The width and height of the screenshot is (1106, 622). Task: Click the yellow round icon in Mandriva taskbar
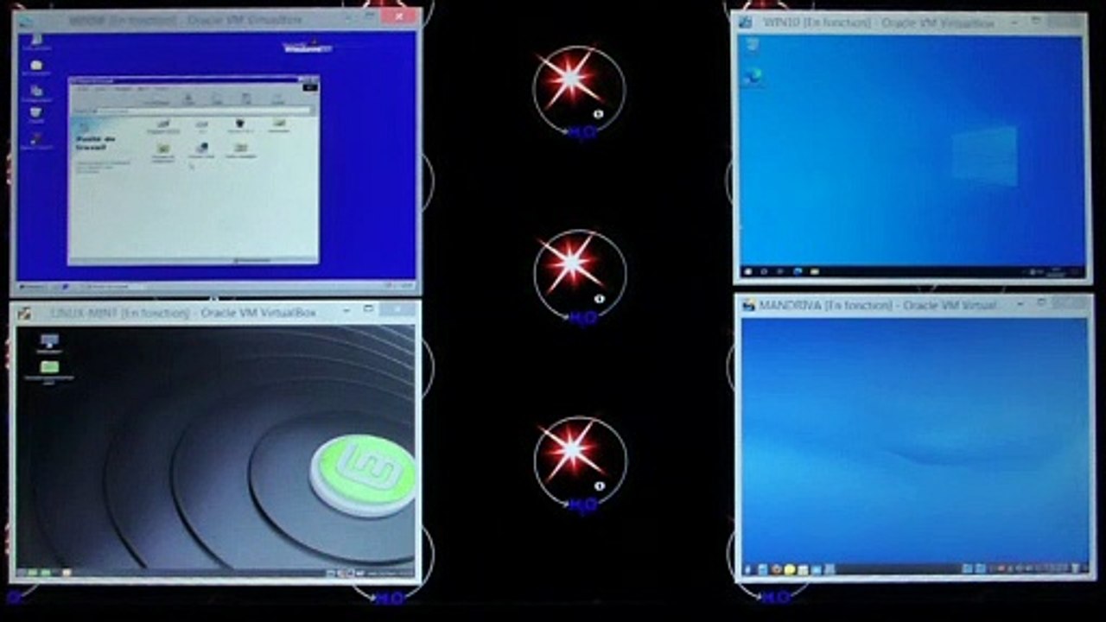(790, 570)
